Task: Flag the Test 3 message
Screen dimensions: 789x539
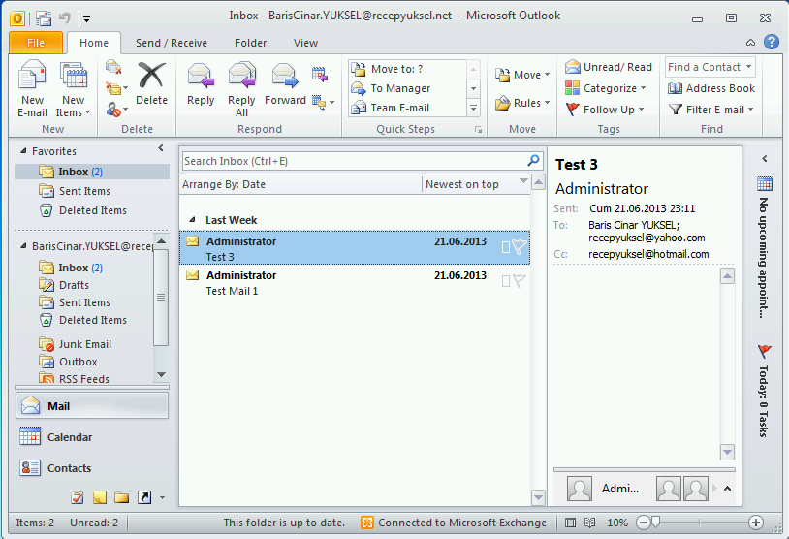Action: click(x=519, y=246)
